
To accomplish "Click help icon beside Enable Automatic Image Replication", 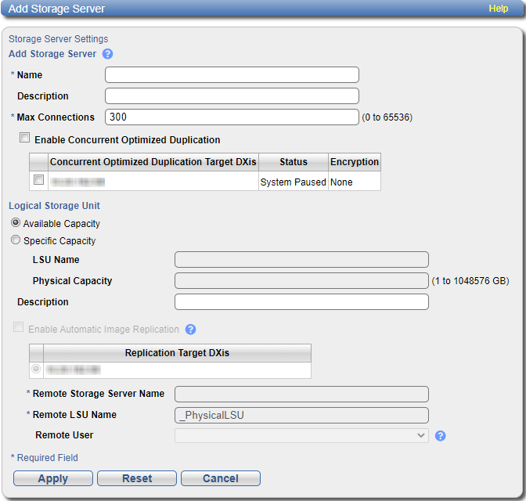I will click(x=190, y=330).
